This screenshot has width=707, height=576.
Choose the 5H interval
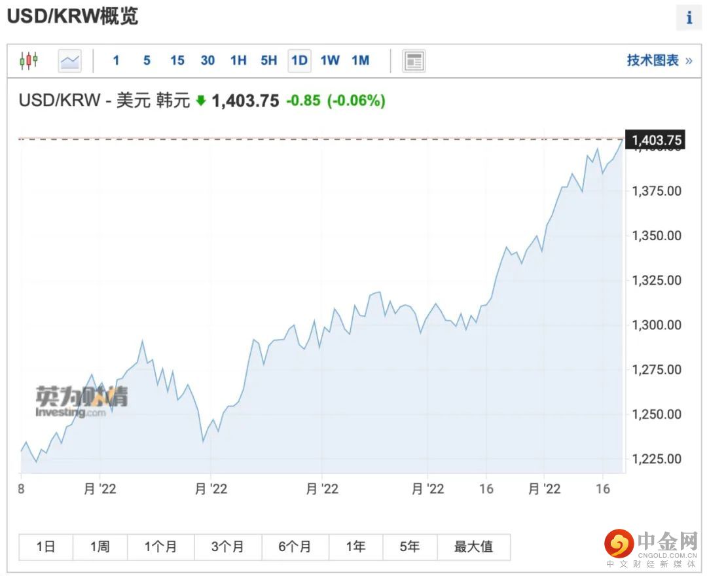[x=269, y=60]
